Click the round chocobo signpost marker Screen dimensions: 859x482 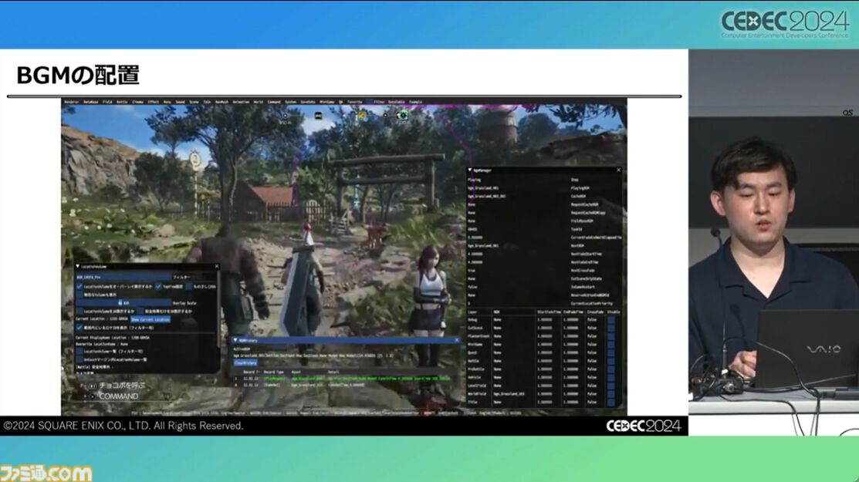(195, 159)
